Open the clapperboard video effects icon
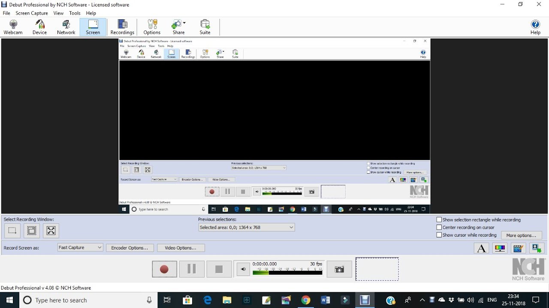The image size is (549, 308). tap(518, 248)
